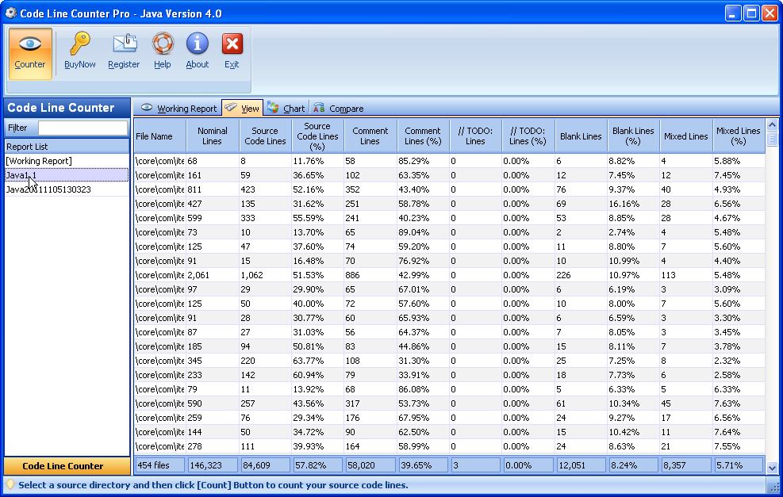
Task: Click the total nominal lines 146,323
Action: tap(213, 465)
